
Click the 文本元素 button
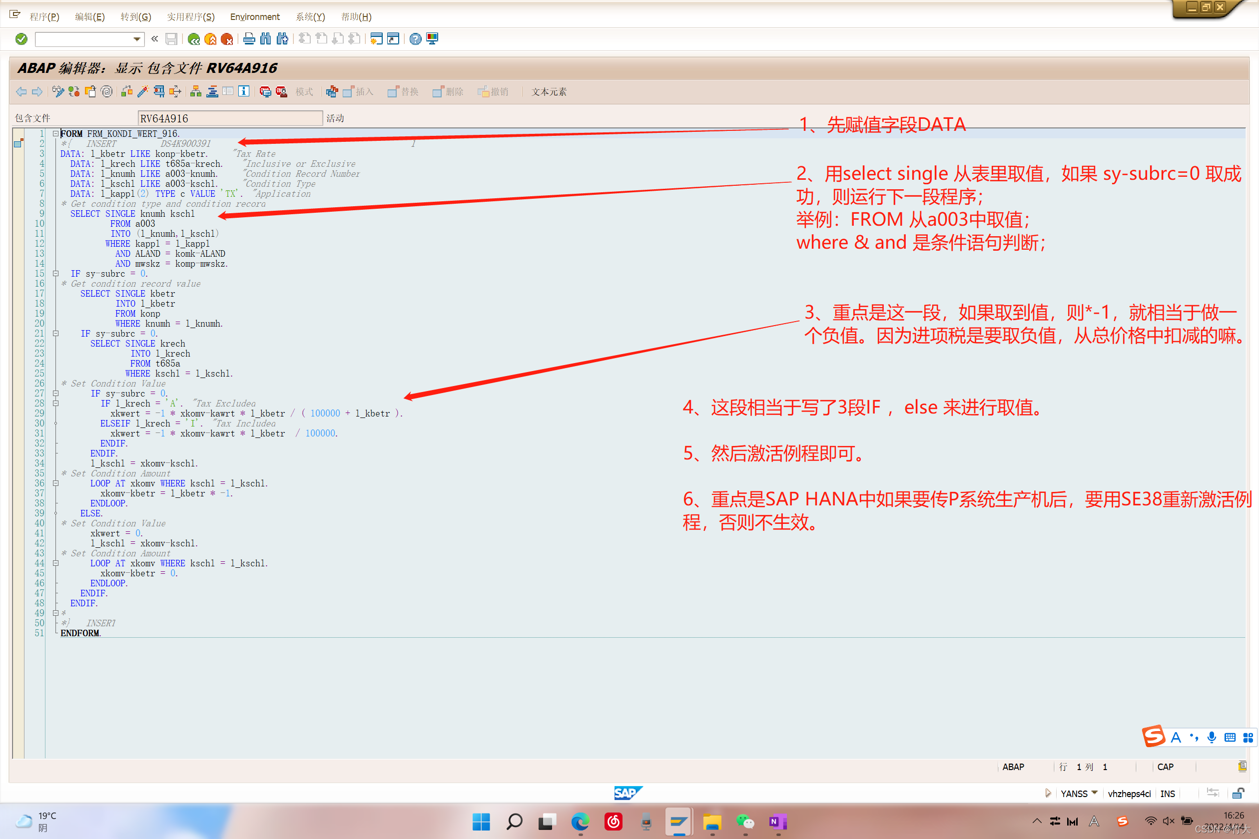coord(549,91)
